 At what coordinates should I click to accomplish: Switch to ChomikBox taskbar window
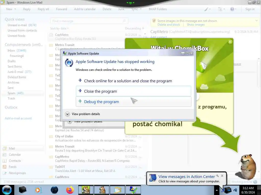pos(86,190)
